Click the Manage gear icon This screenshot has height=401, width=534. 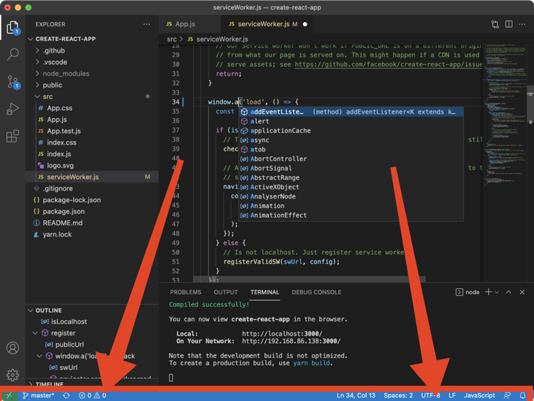pos(13,375)
